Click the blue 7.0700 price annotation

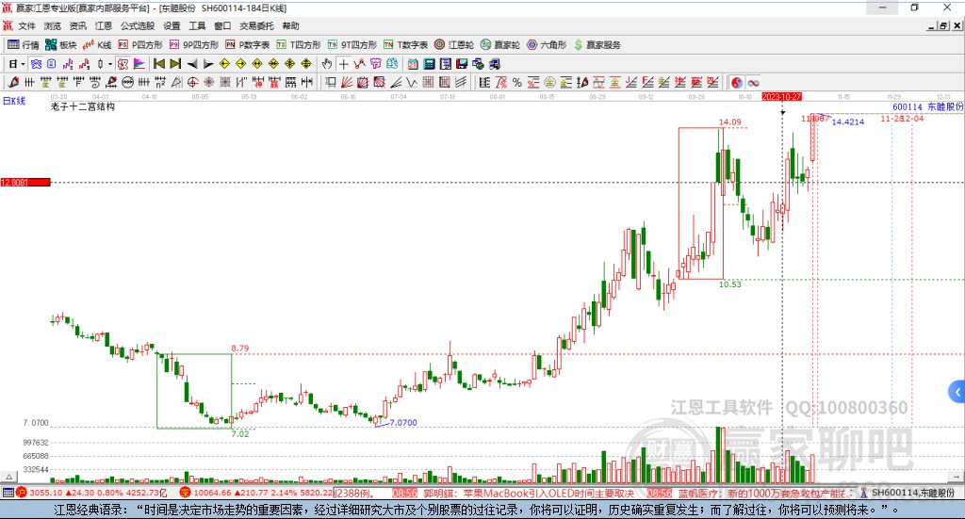point(403,423)
